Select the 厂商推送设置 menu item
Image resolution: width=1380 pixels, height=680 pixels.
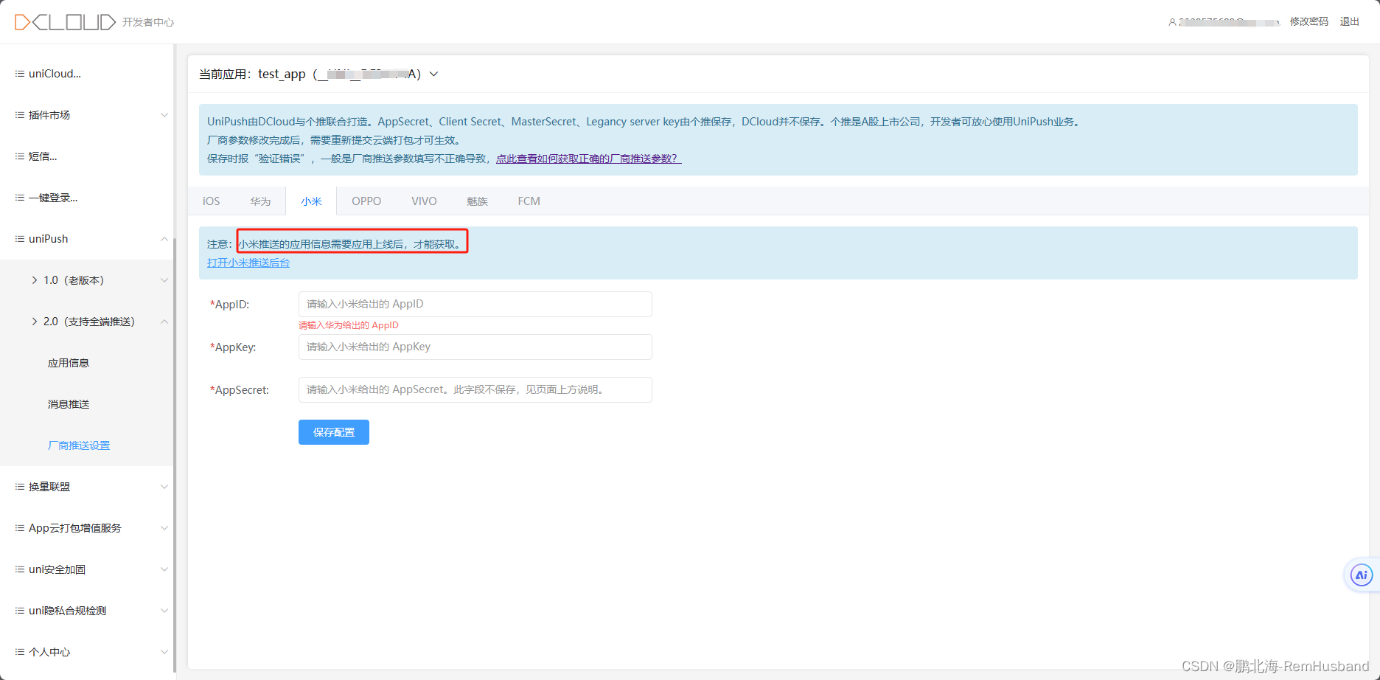point(78,445)
